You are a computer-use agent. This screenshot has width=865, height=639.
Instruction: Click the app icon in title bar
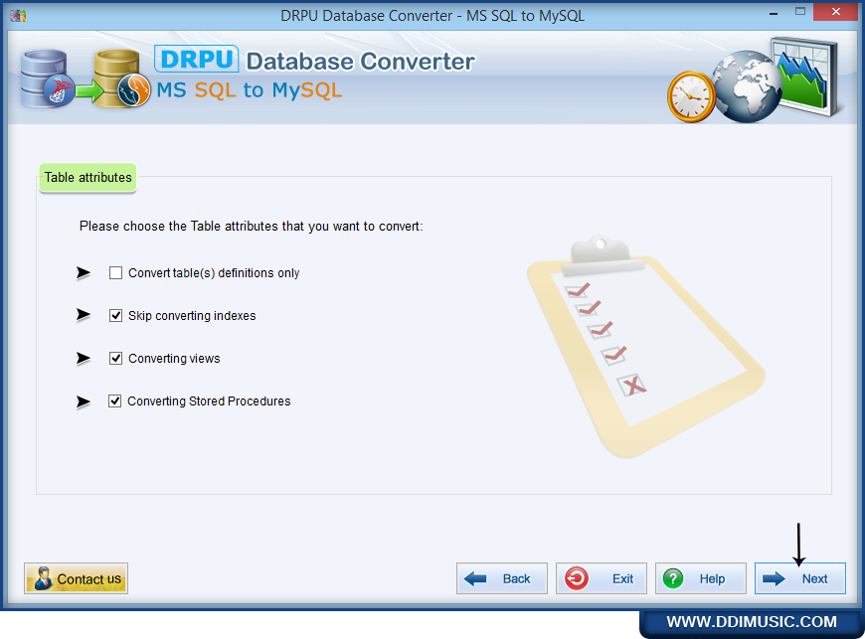point(18,16)
